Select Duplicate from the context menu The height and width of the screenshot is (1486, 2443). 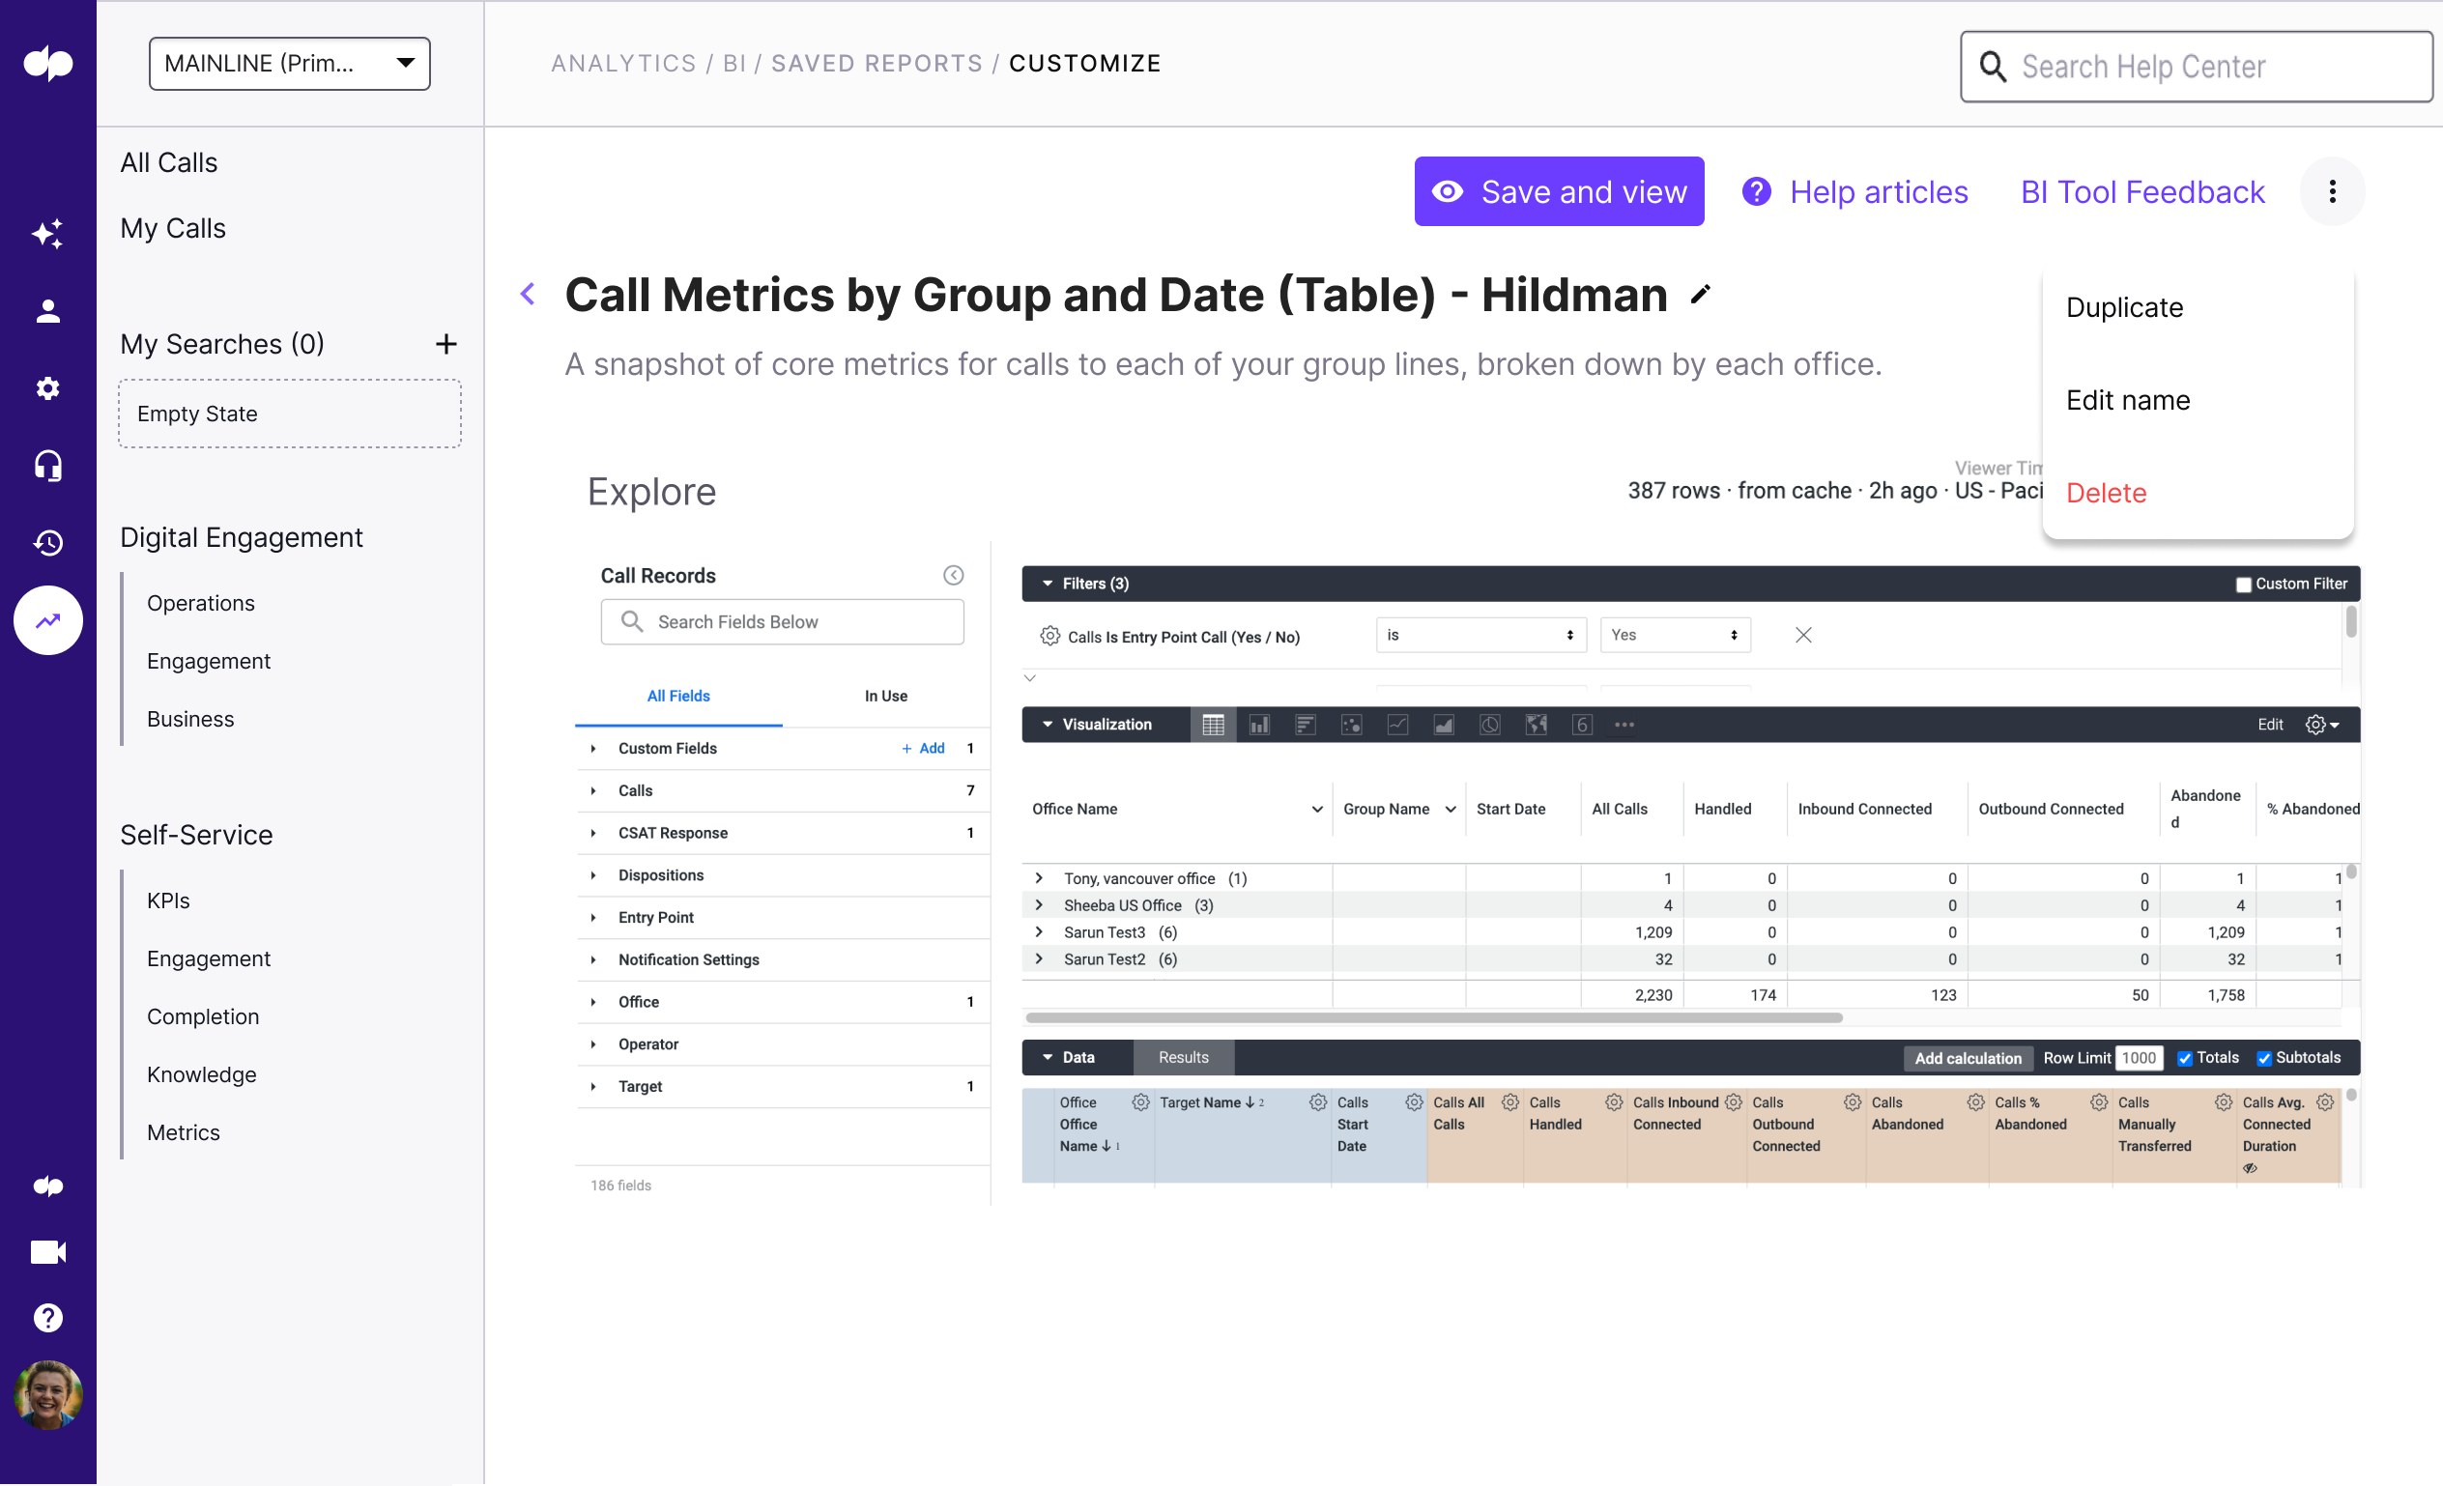click(x=2124, y=307)
